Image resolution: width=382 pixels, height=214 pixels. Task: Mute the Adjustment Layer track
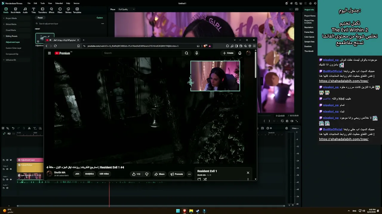(x=7, y=160)
